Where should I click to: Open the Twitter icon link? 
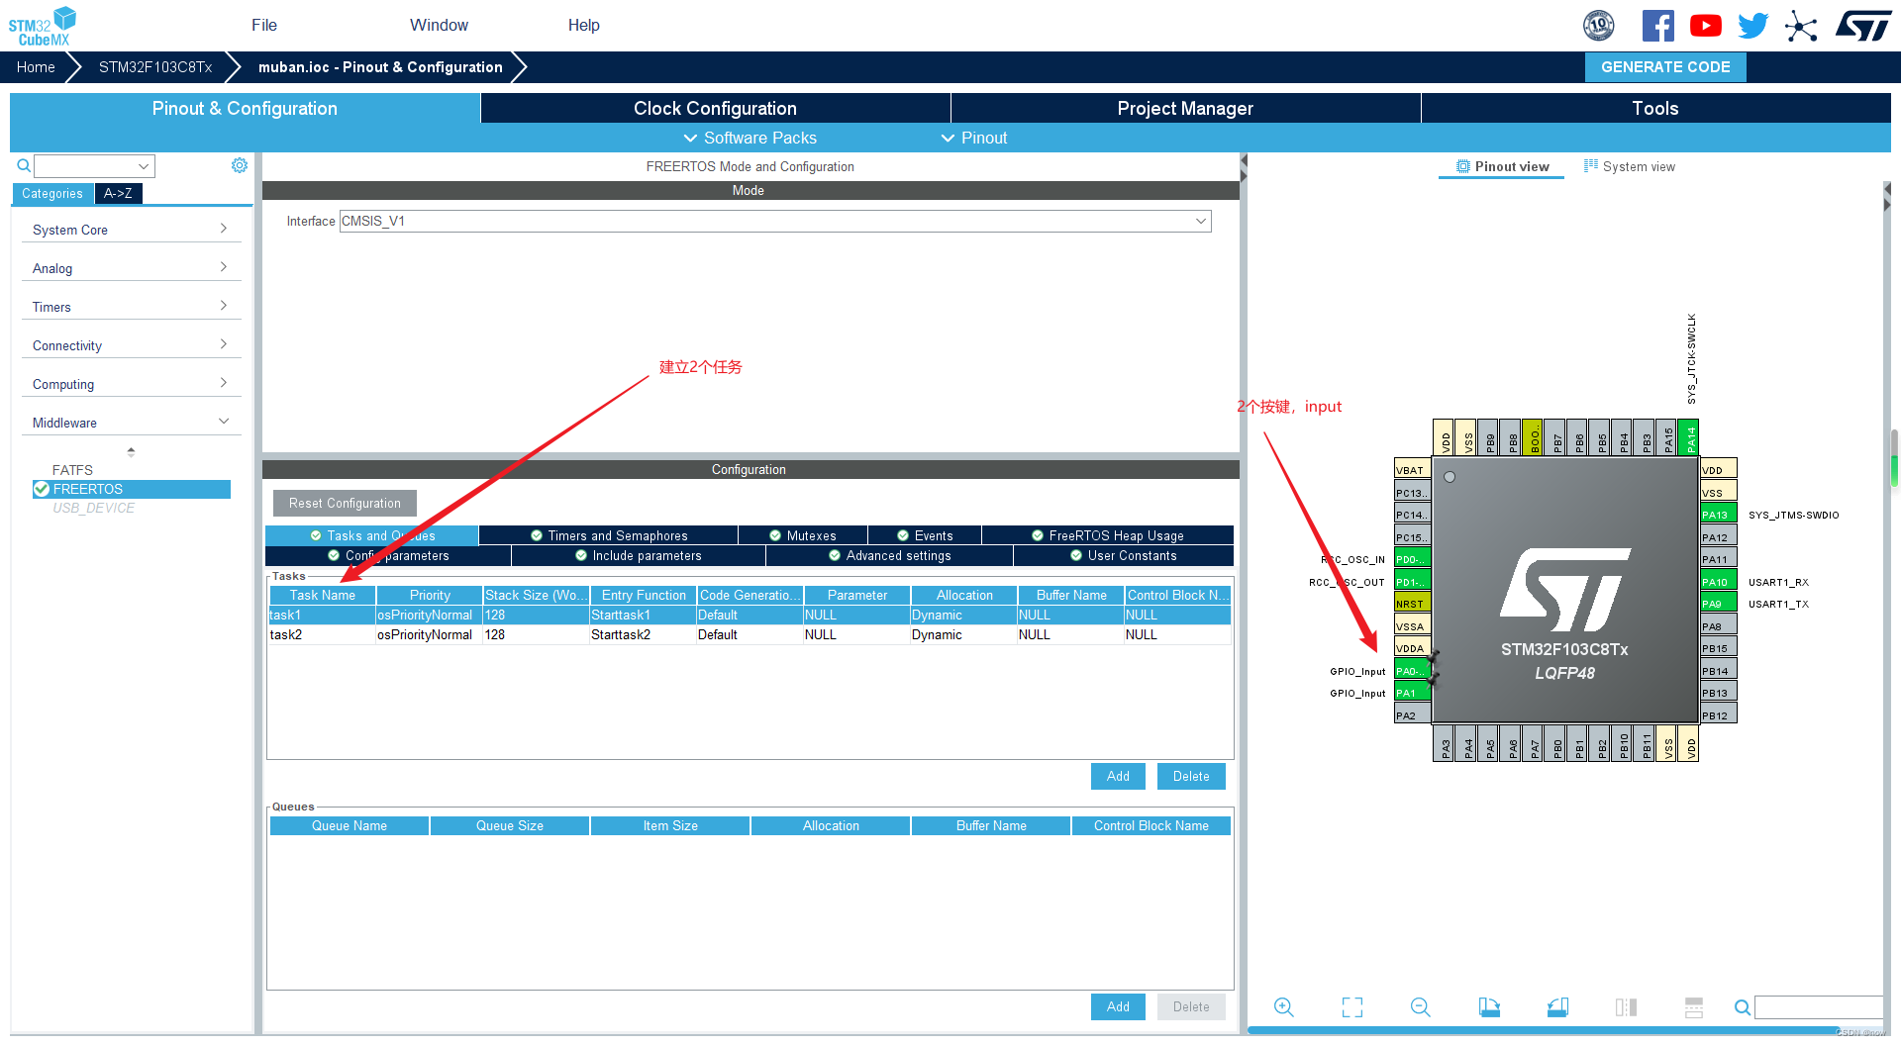(x=1752, y=26)
